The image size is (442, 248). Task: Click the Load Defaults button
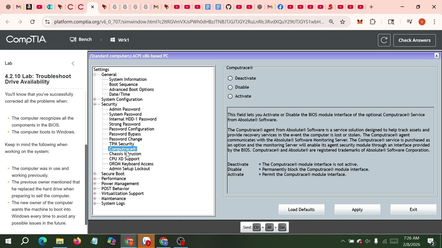click(x=301, y=209)
